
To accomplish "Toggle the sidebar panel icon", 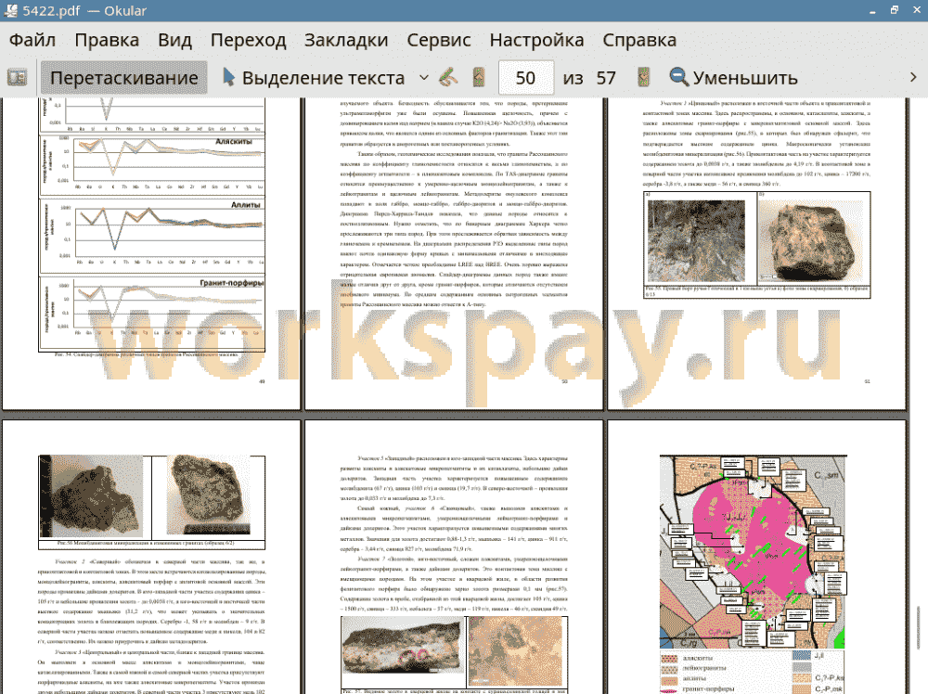I will (x=17, y=78).
